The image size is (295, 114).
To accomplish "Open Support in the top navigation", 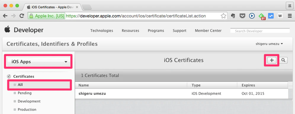I will pyautogui.click(x=179, y=30).
